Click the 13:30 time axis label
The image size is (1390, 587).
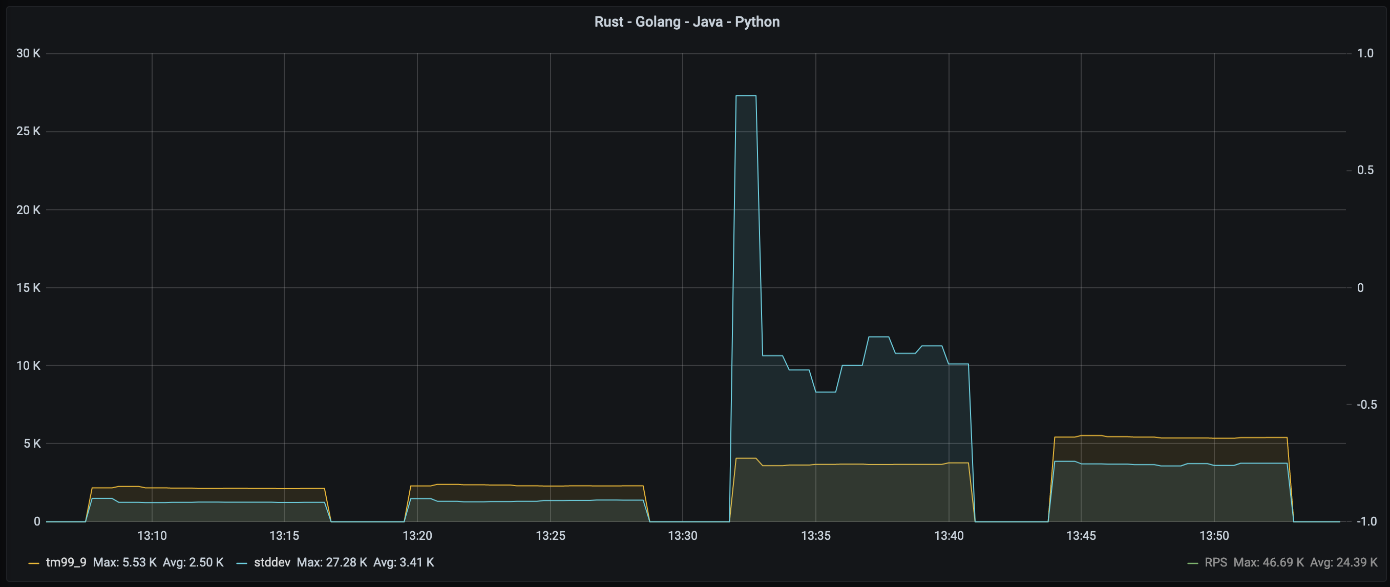tap(683, 536)
